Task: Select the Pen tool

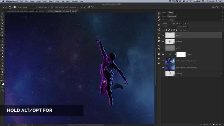Action: point(2,59)
